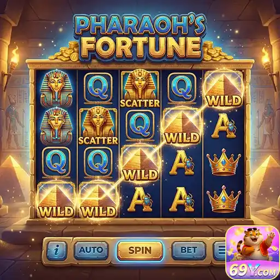This screenshot has height=280, width=280.
Task: Select the WILD pyramid in the top-right reel
Action: point(224,90)
